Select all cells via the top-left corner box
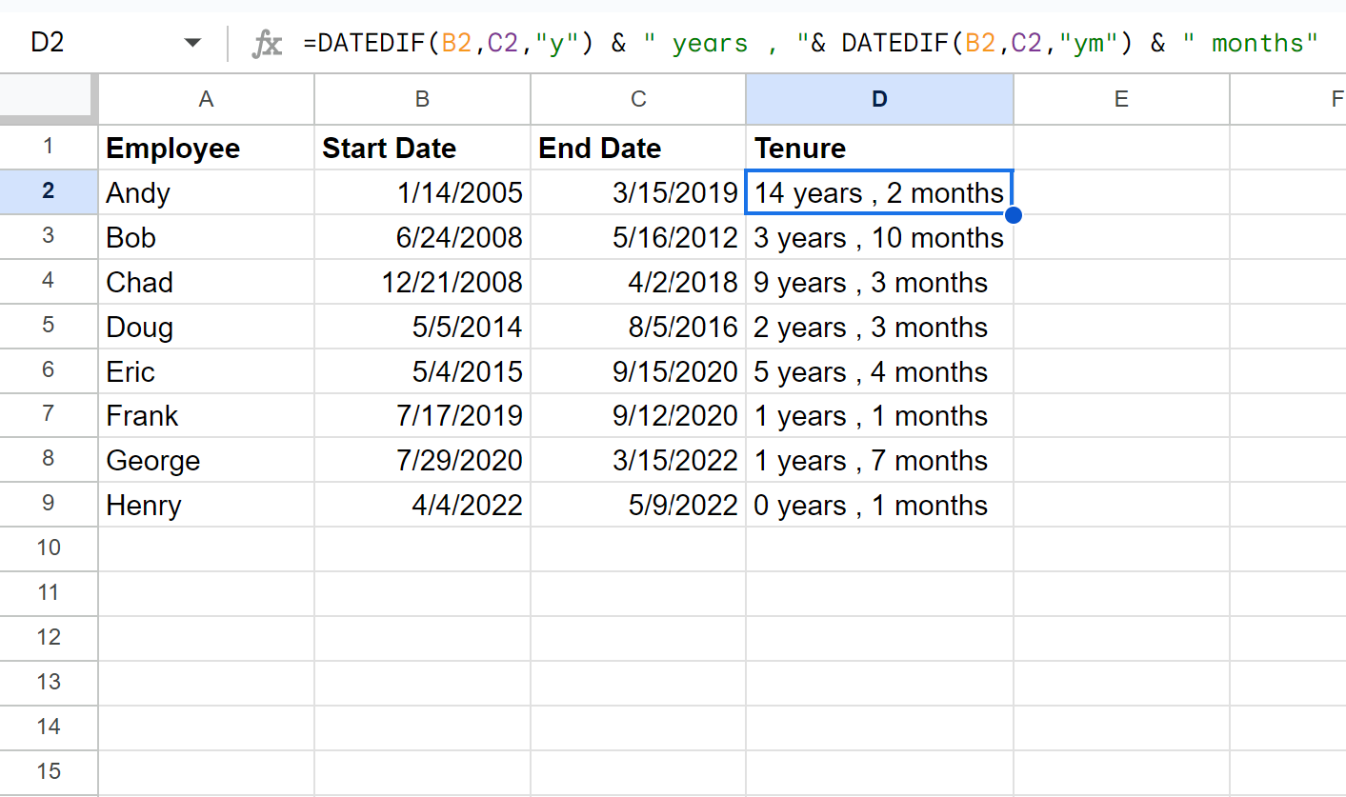The width and height of the screenshot is (1346, 797). point(48,99)
